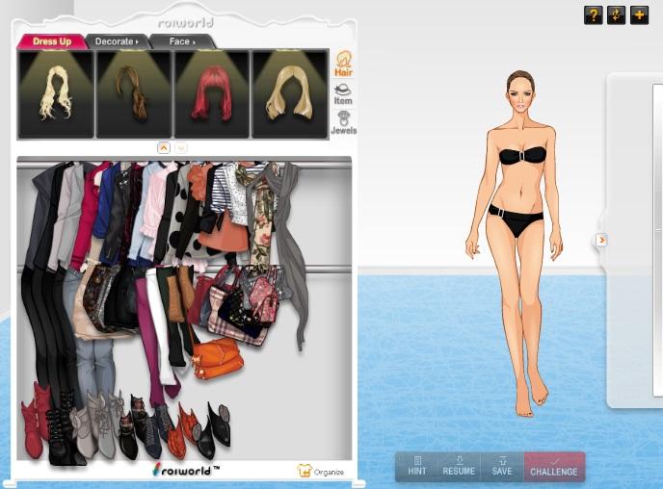
Task: Click the SAVE button
Action: tap(501, 466)
